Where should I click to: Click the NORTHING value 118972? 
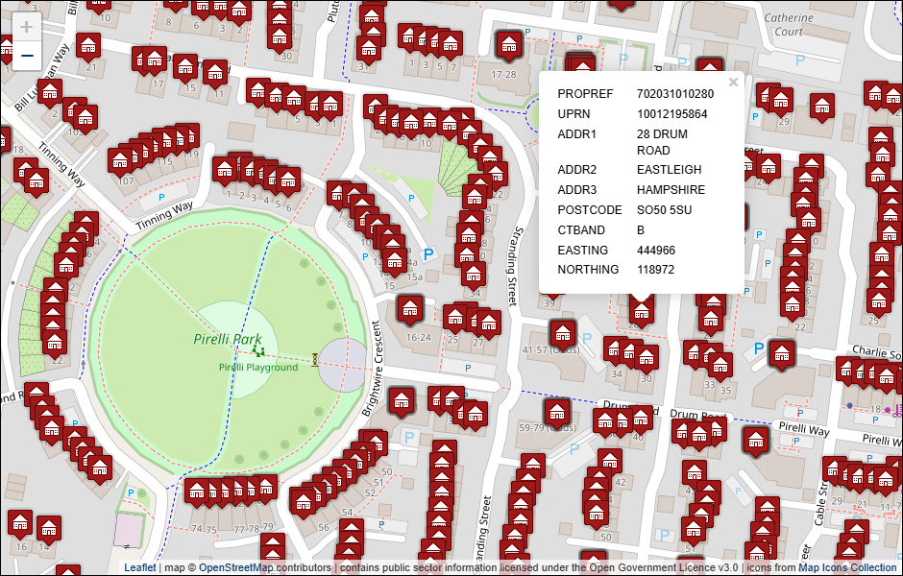pos(655,270)
